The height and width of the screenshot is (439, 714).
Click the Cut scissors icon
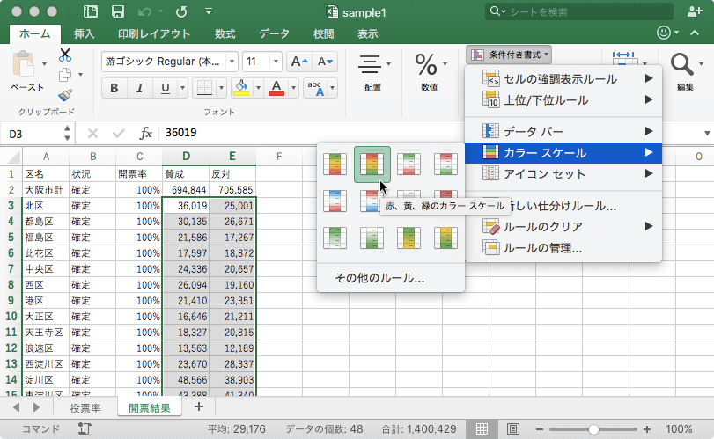(x=65, y=55)
